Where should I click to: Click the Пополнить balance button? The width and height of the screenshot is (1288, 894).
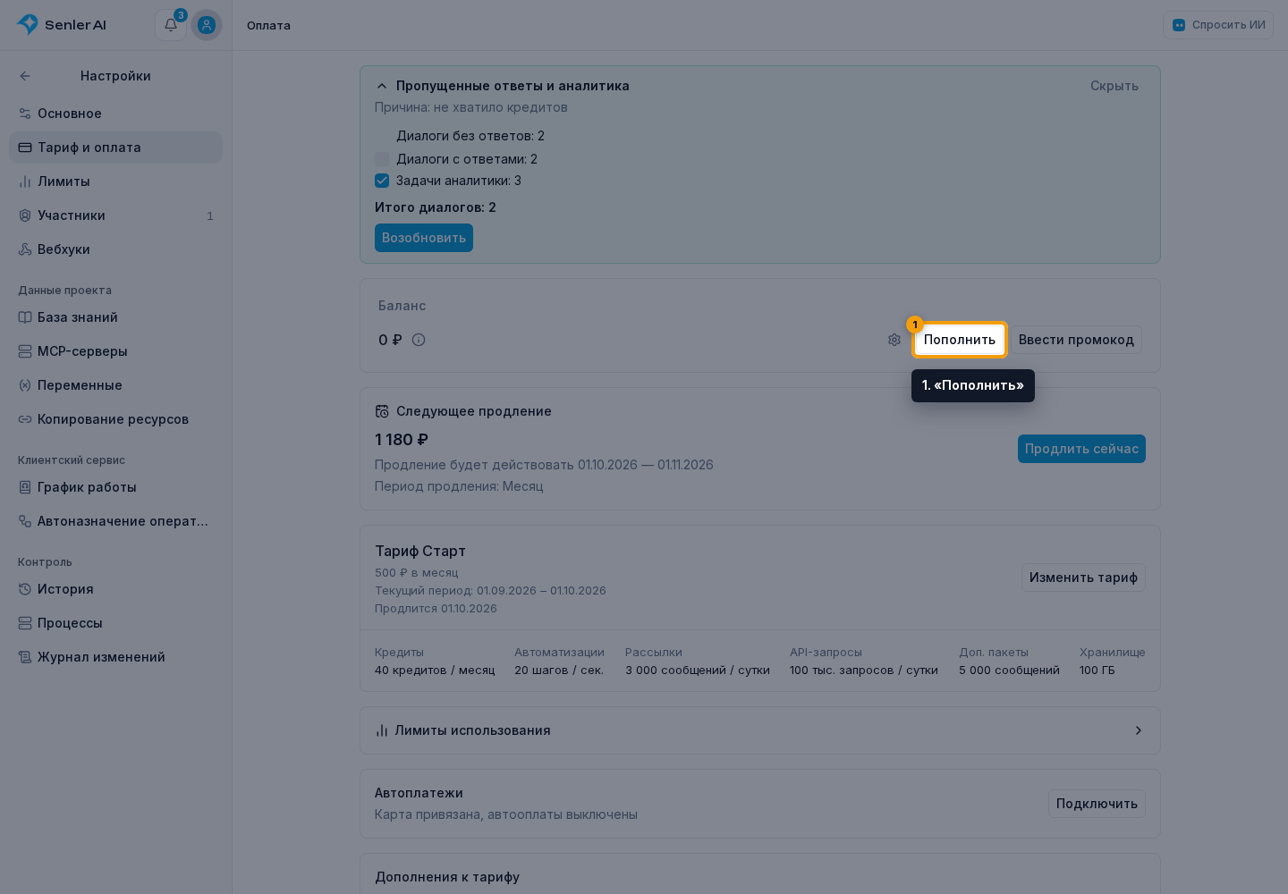(960, 340)
